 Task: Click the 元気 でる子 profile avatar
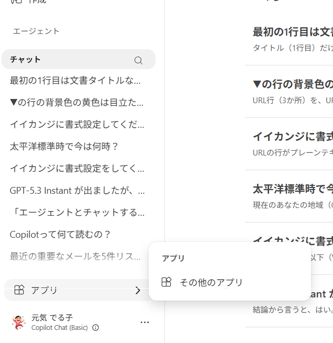pyautogui.click(x=19, y=322)
